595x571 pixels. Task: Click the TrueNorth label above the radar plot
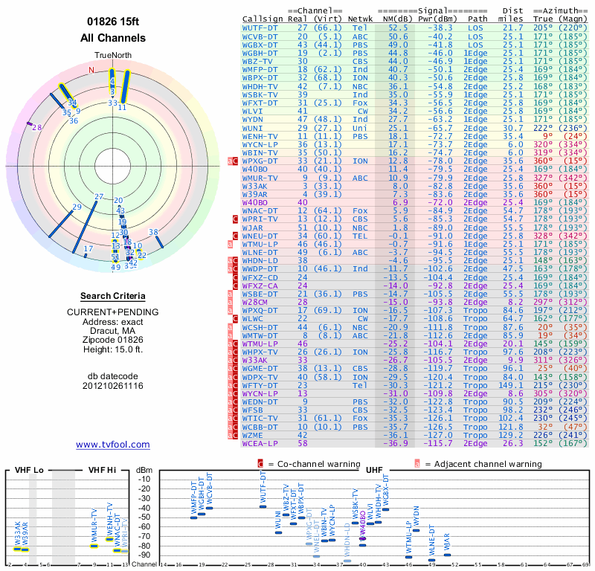(113, 56)
